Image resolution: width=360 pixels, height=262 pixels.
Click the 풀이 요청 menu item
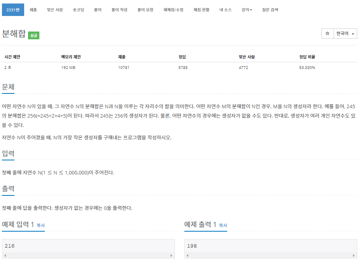pos(146,10)
